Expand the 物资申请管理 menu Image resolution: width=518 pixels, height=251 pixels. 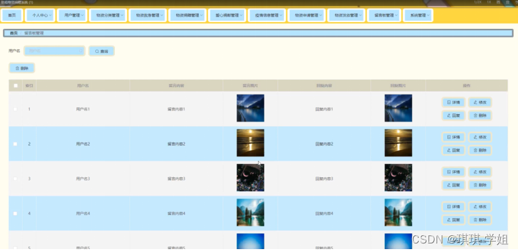307,15
